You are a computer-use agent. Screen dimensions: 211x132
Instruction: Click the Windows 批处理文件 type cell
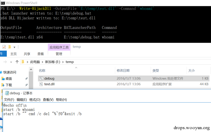click(168, 79)
